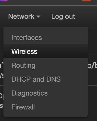97x121 pixels.
Task: Click the blank navbar area right of Log out
Action: coord(86,17)
